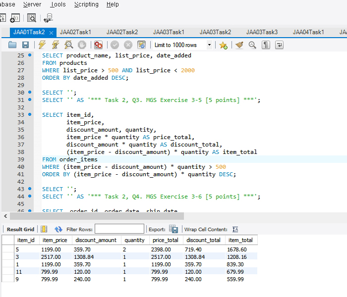Image resolution: width=347 pixels, height=297 pixels.
Task: Execute current statement under cursor icon
Action: click(56, 45)
